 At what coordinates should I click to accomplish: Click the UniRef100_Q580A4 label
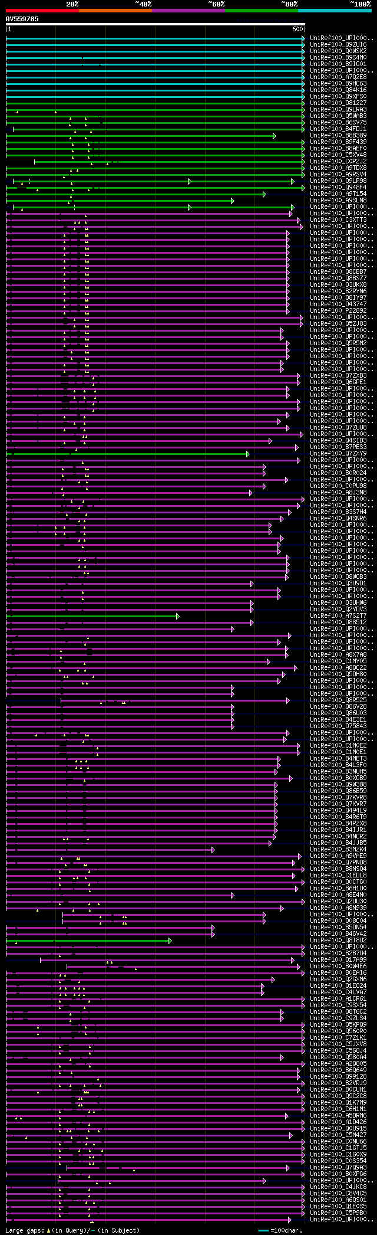[x=338, y=1057]
